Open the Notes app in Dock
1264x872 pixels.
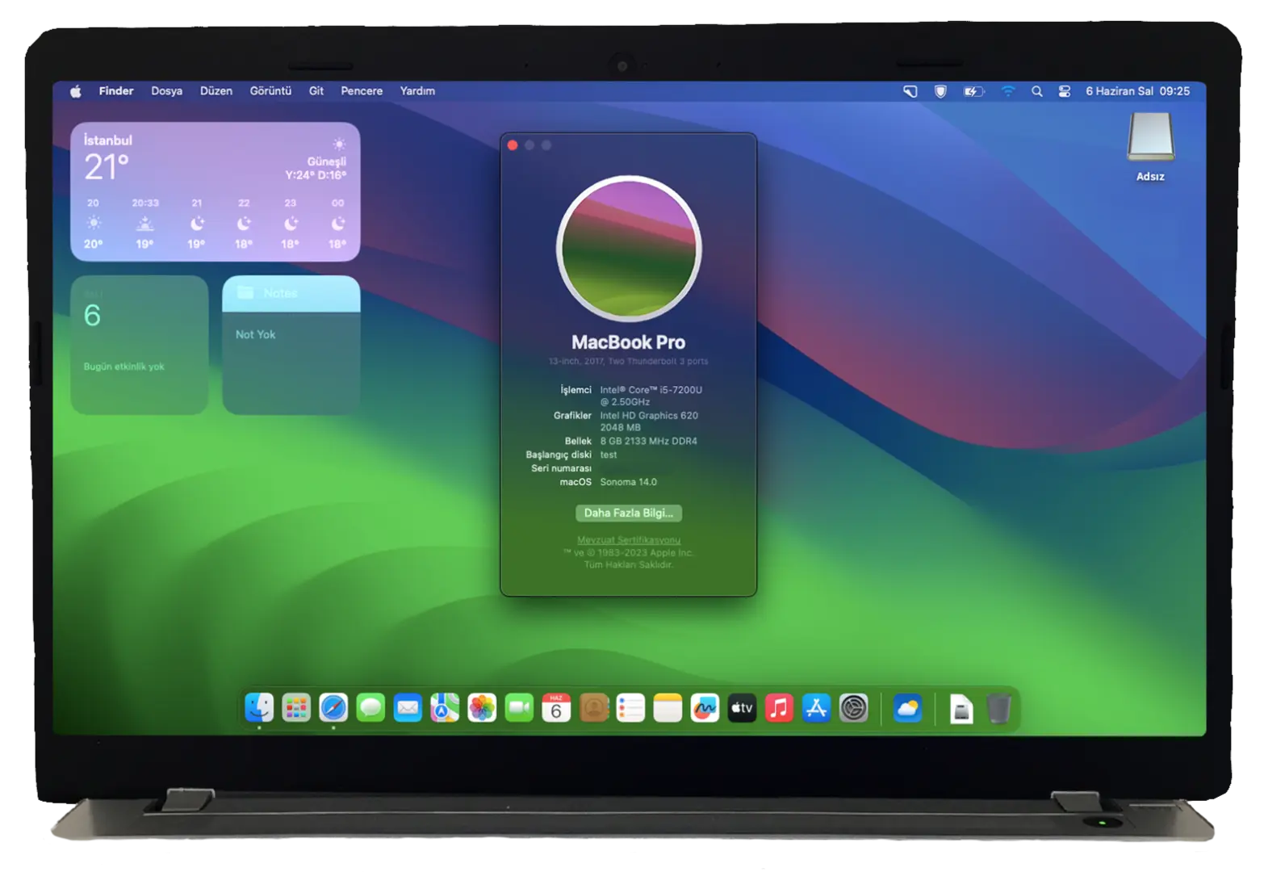click(x=668, y=708)
